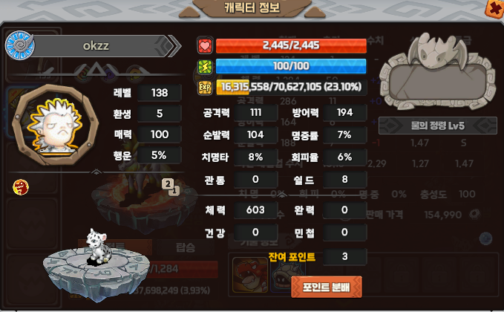Click the 잔여 포인트 value field
Screen dimensions: 504x312
[345, 257]
